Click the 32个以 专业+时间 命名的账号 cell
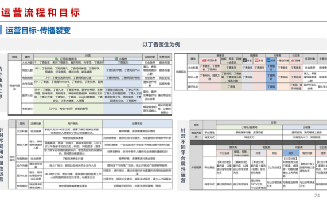The width and height of the screenshot is (327, 206). [x=68, y=109]
